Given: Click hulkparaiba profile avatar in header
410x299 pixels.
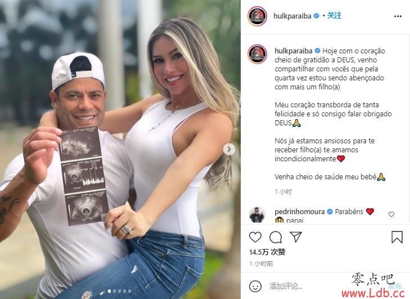Looking at the screenshot, I should pos(257,16).
